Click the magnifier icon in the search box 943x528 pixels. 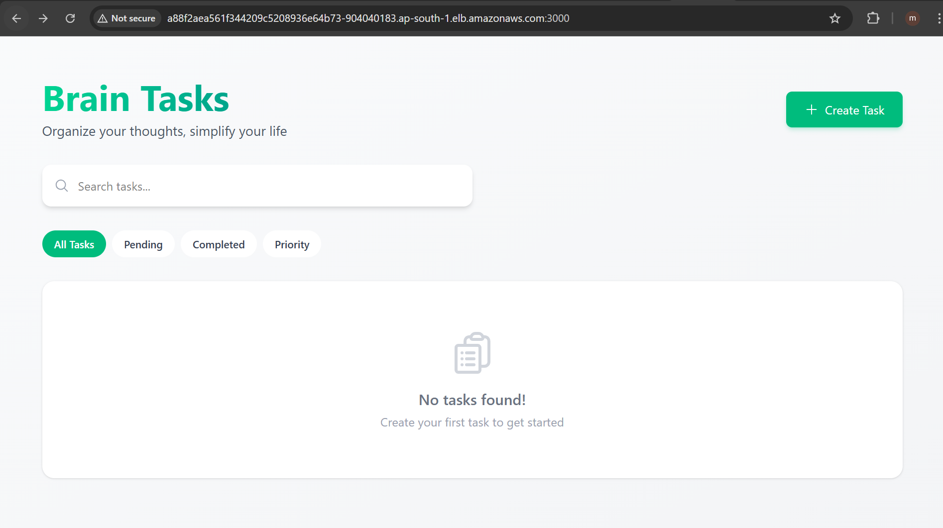pyautogui.click(x=62, y=186)
